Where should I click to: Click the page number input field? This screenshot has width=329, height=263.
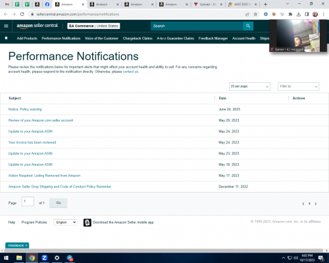click(x=28, y=201)
